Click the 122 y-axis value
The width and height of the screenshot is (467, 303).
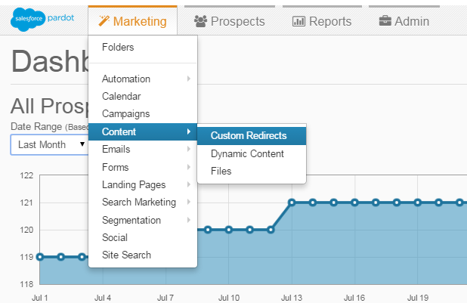(26, 175)
